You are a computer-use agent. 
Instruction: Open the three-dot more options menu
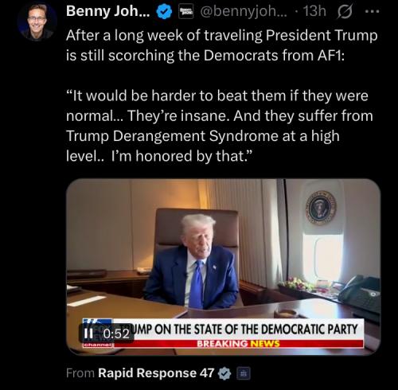click(373, 12)
